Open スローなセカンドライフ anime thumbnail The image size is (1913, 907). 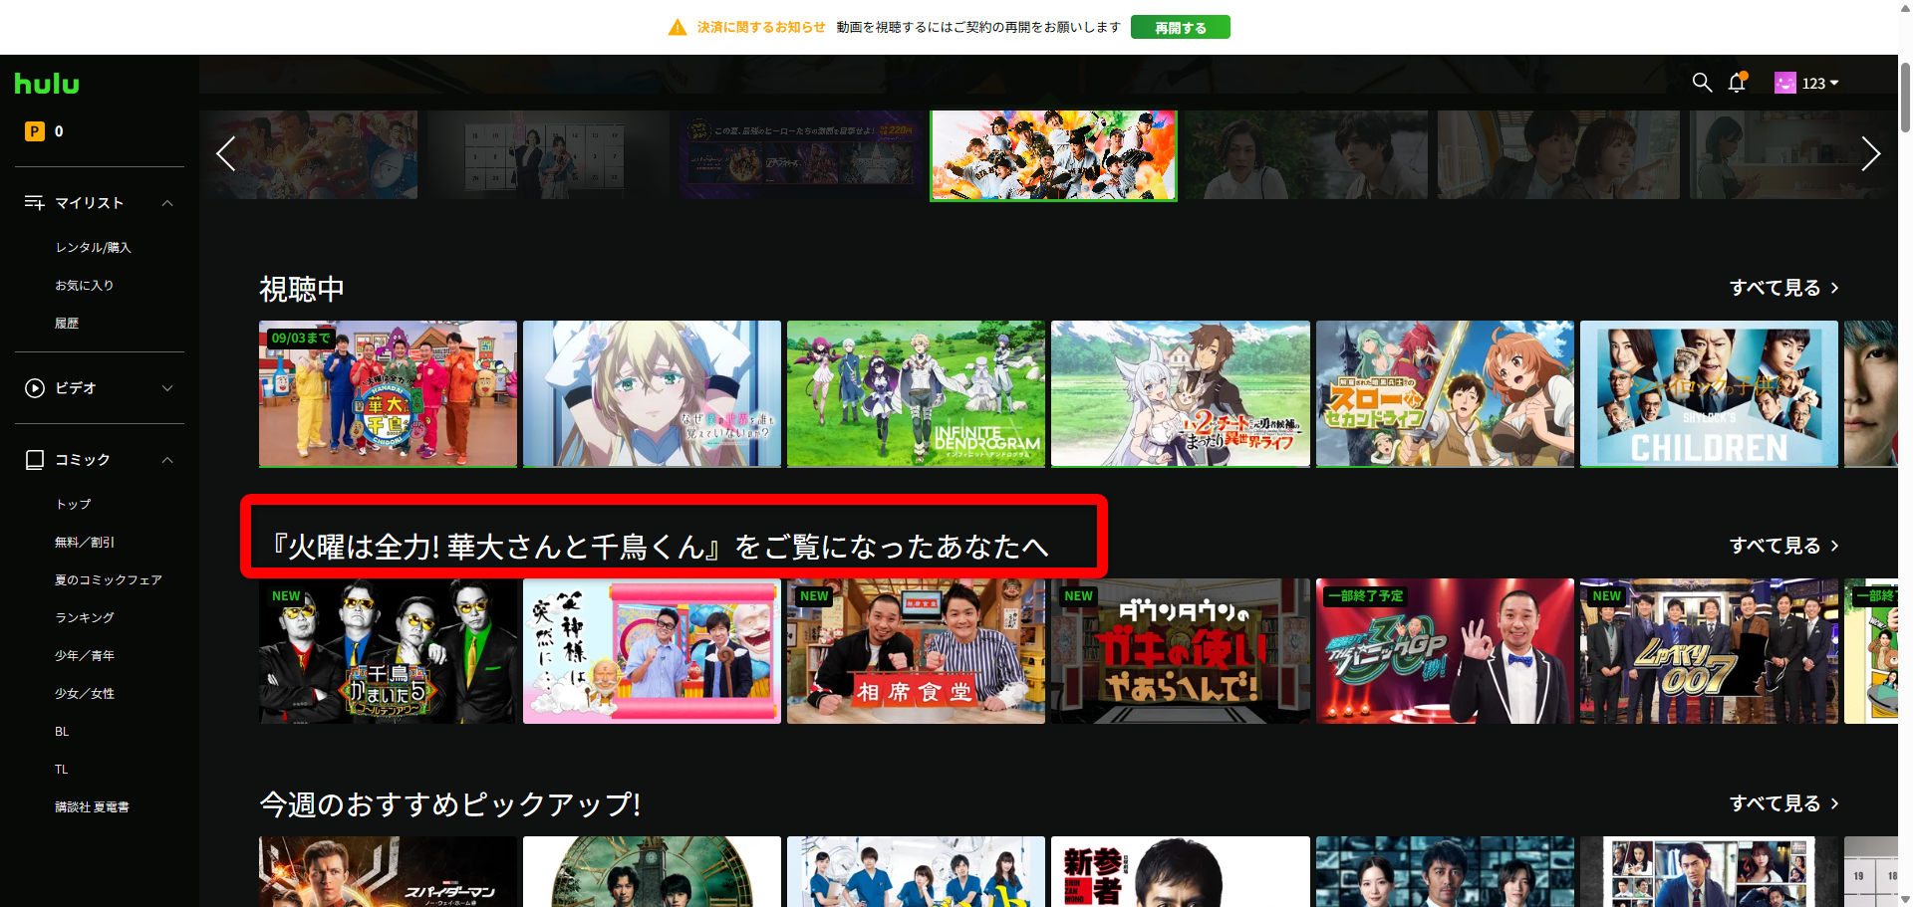1445,393
